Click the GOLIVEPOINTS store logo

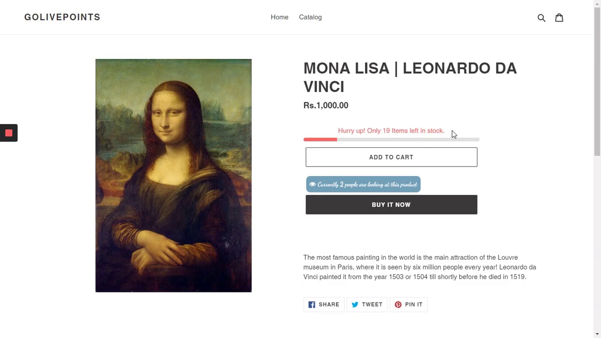pyautogui.click(x=62, y=17)
